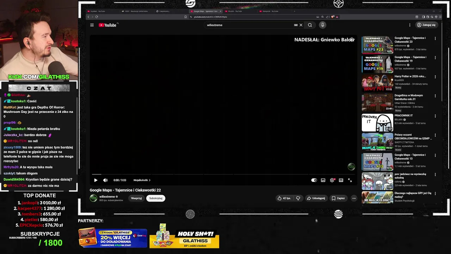The width and height of the screenshot is (451, 254).
Task: Bookmark page via address bar icon
Action: 186,17
